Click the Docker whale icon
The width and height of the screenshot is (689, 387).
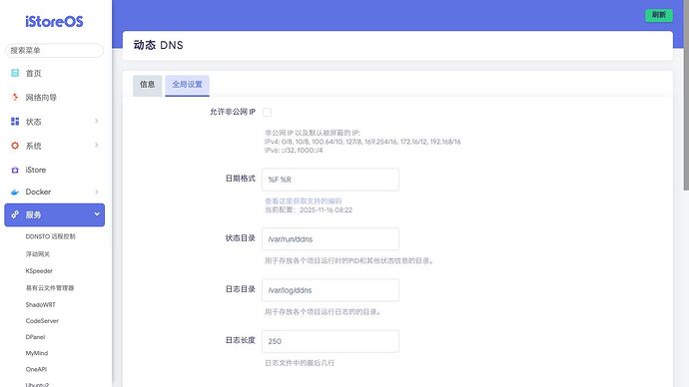pos(15,192)
